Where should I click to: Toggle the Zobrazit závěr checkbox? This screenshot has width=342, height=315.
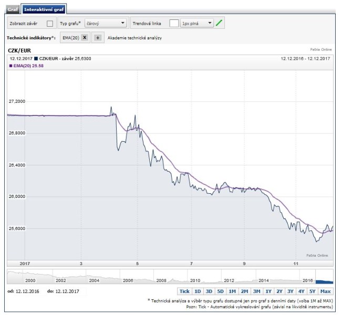[x=50, y=23]
